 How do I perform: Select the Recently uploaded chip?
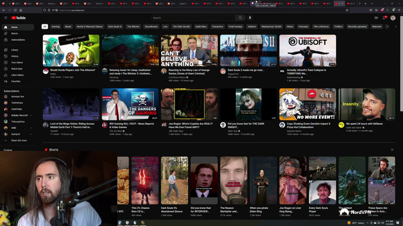click(x=357, y=26)
